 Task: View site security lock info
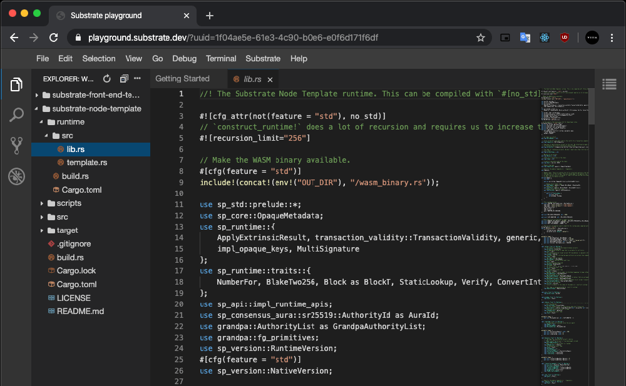[x=78, y=38]
